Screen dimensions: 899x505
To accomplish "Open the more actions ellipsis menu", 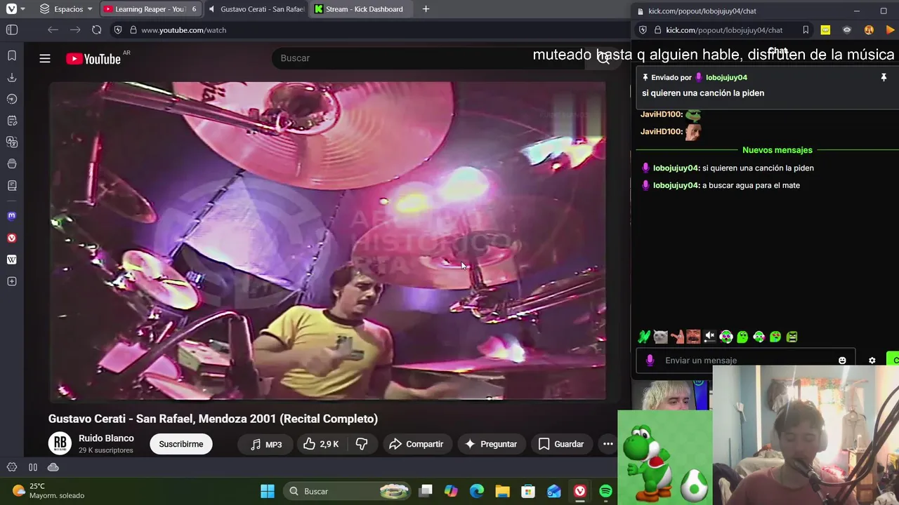I will (608, 444).
